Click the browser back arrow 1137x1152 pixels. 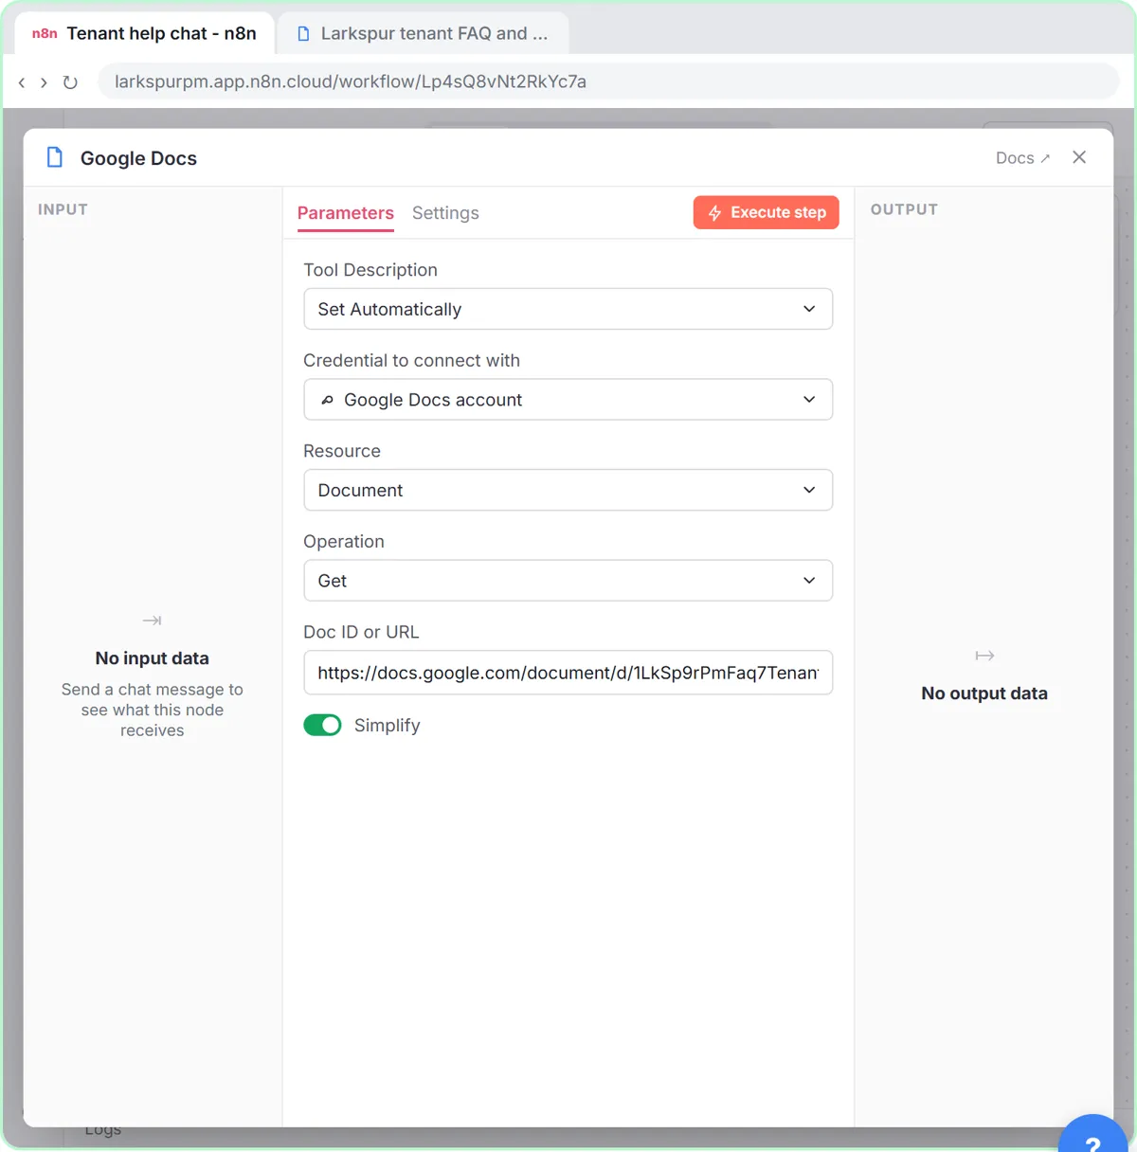22,82
